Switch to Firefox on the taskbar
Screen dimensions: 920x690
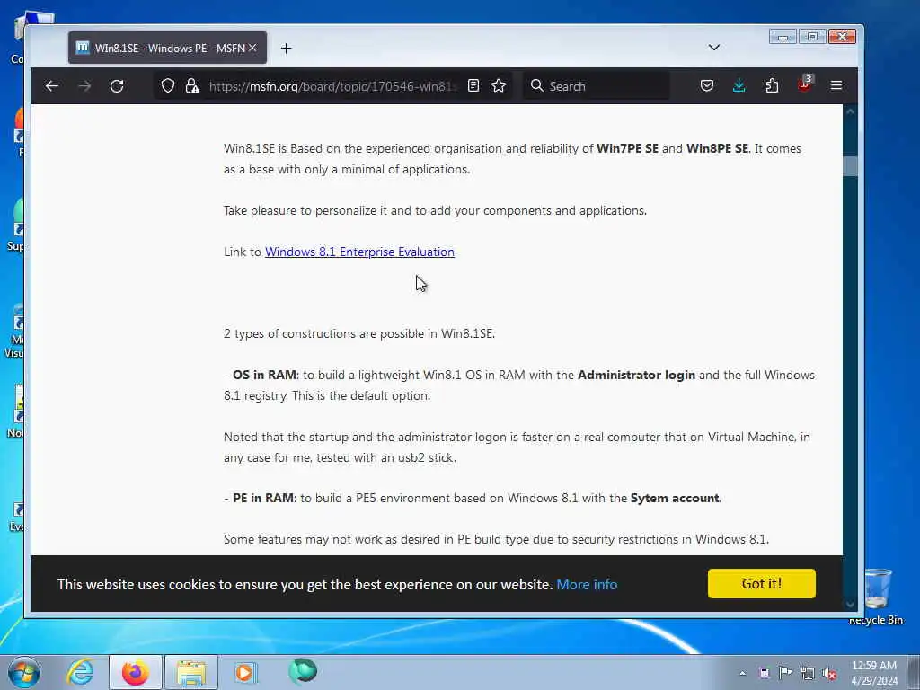click(136, 672)
